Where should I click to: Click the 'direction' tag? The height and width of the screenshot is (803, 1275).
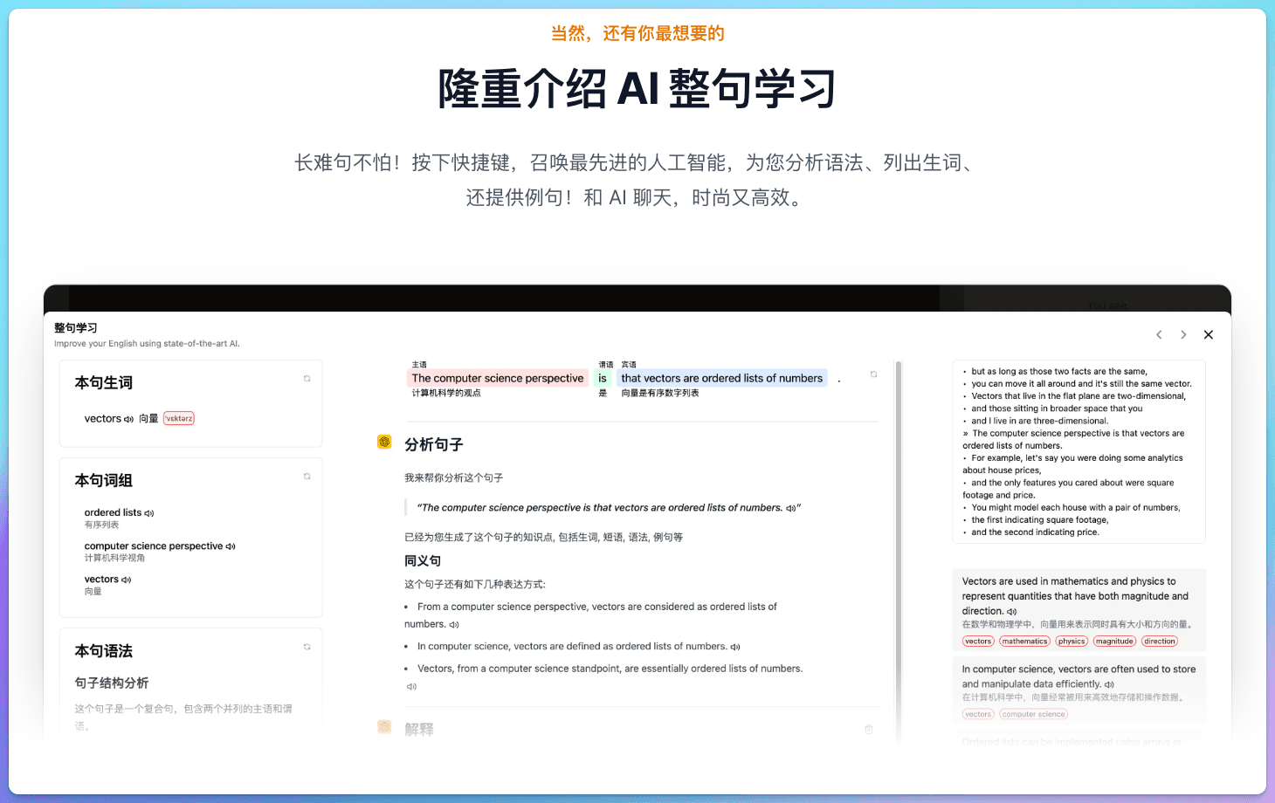coord(1160,642)
